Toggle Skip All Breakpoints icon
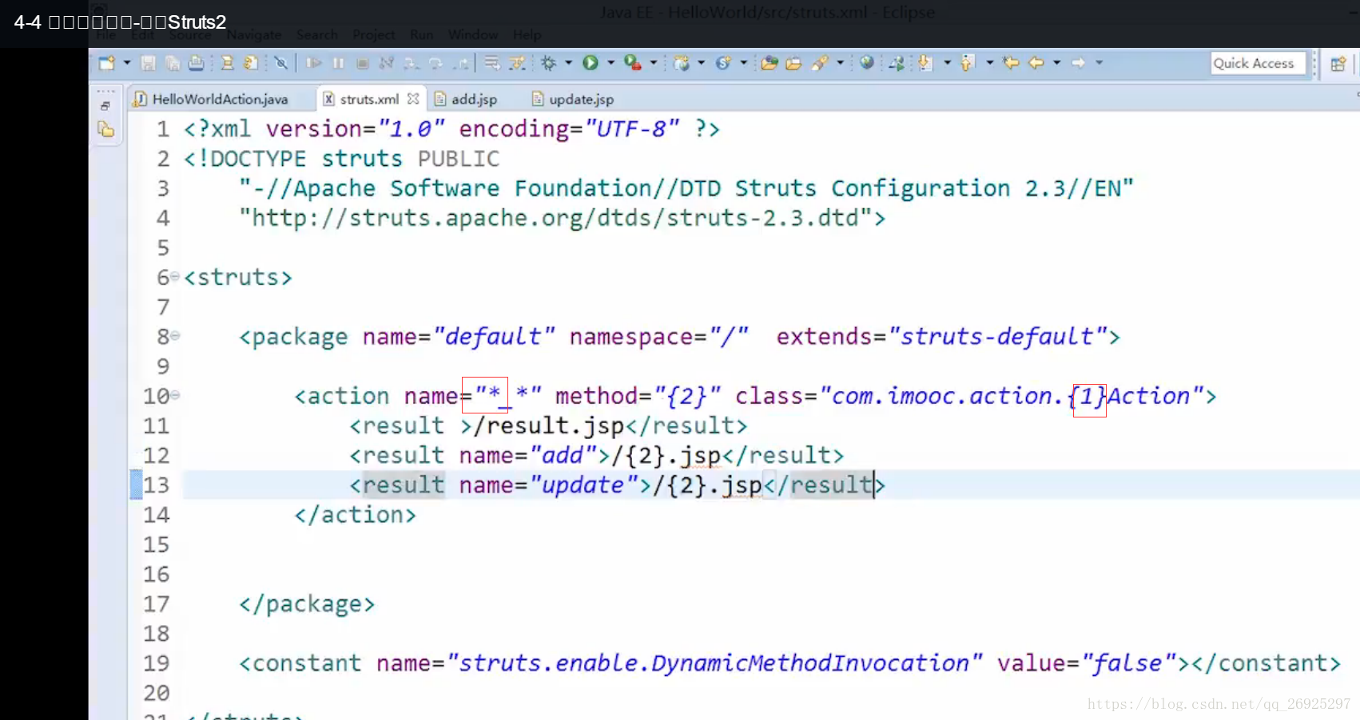This screenshot has height=720, width=1360. tap(280, 63)
